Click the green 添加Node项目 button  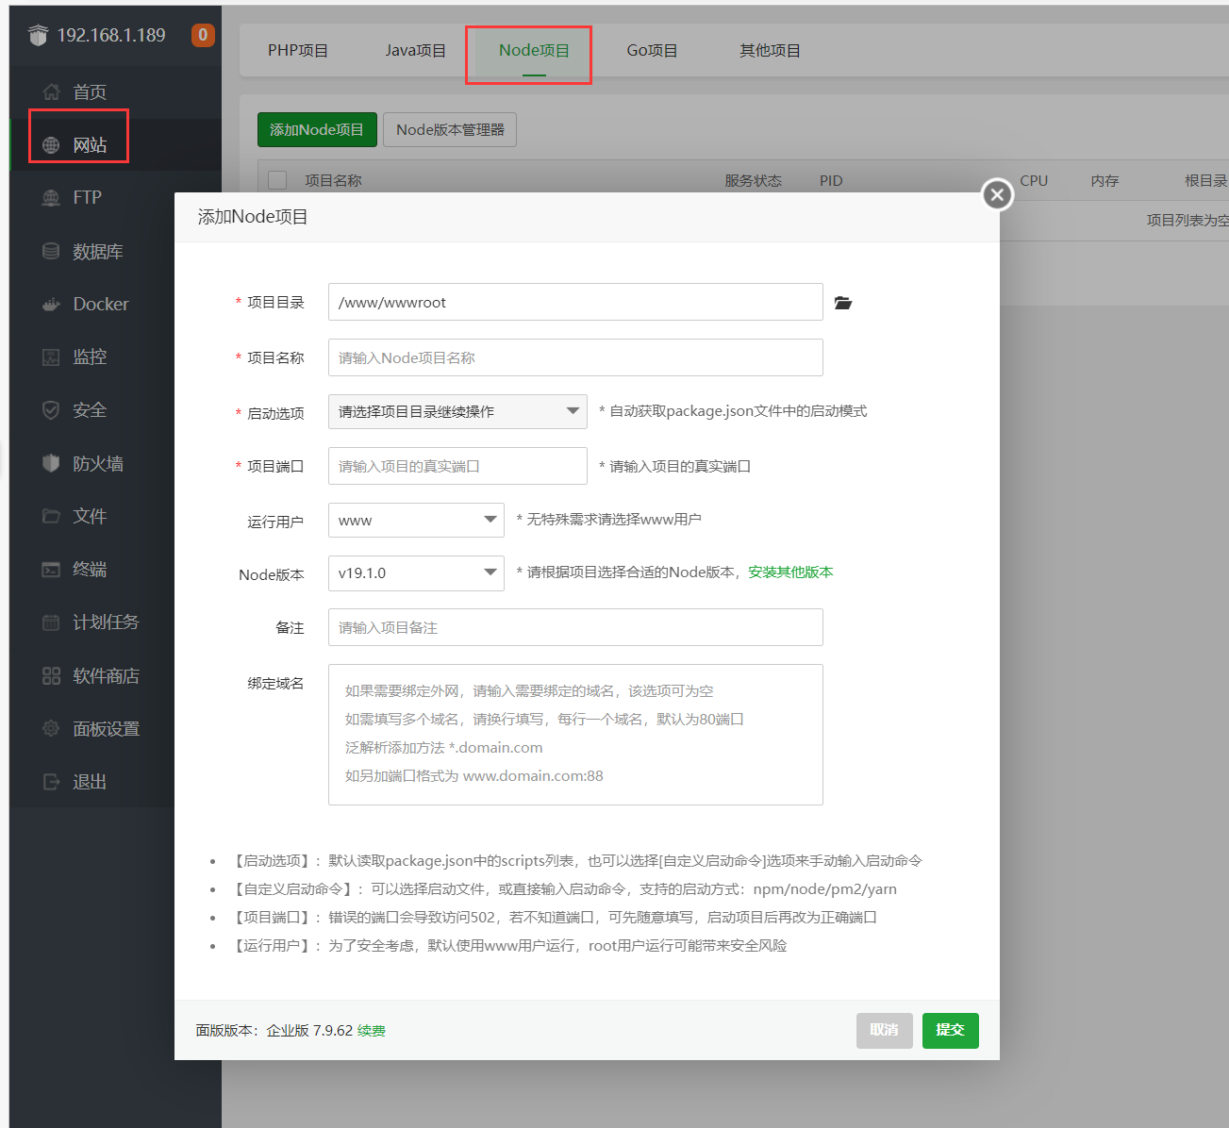pyautogui.click(x=317, y=130)
